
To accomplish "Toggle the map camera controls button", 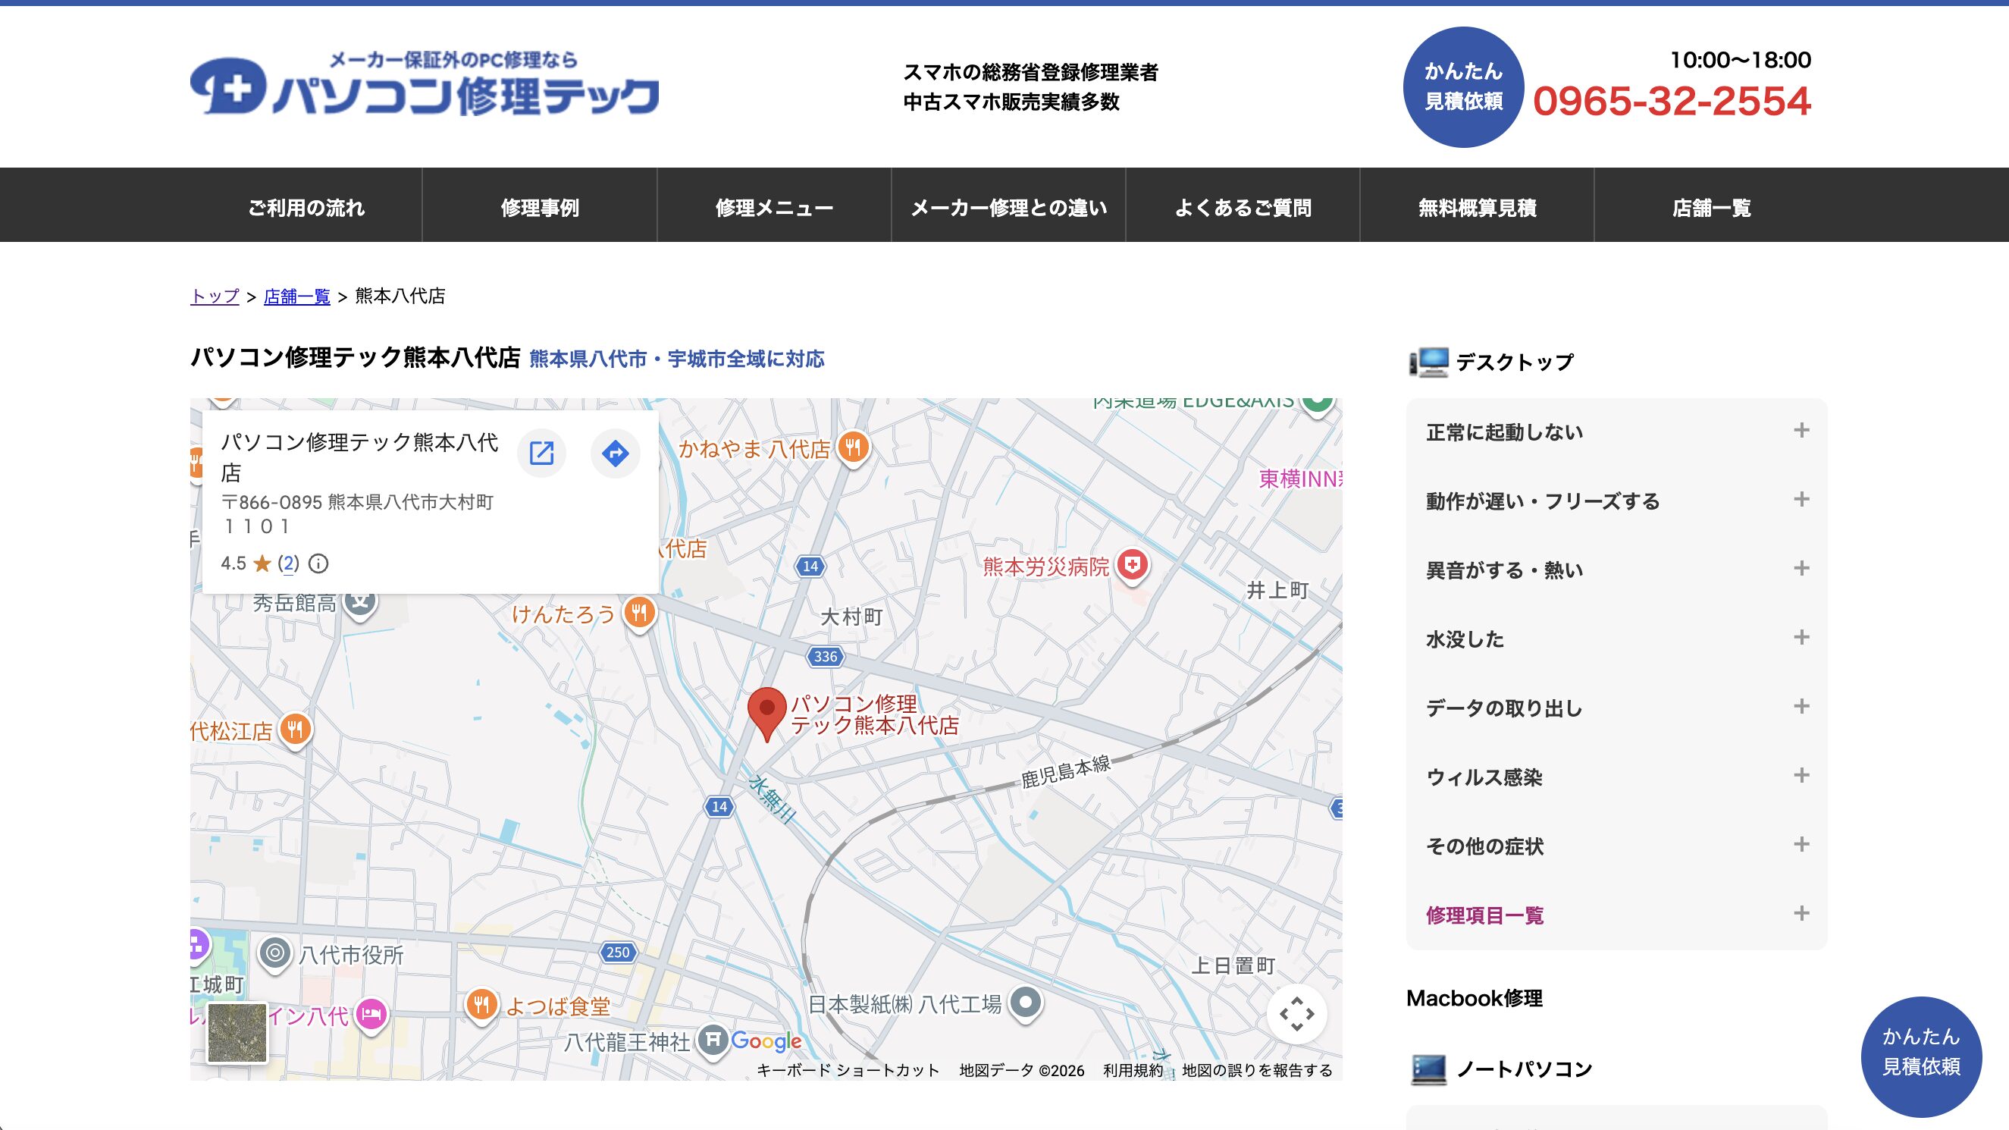I will pos(1296,1014).
